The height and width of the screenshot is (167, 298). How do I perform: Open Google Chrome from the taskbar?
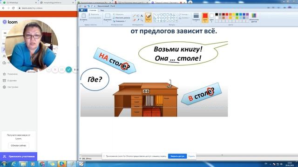click(42, 164)
